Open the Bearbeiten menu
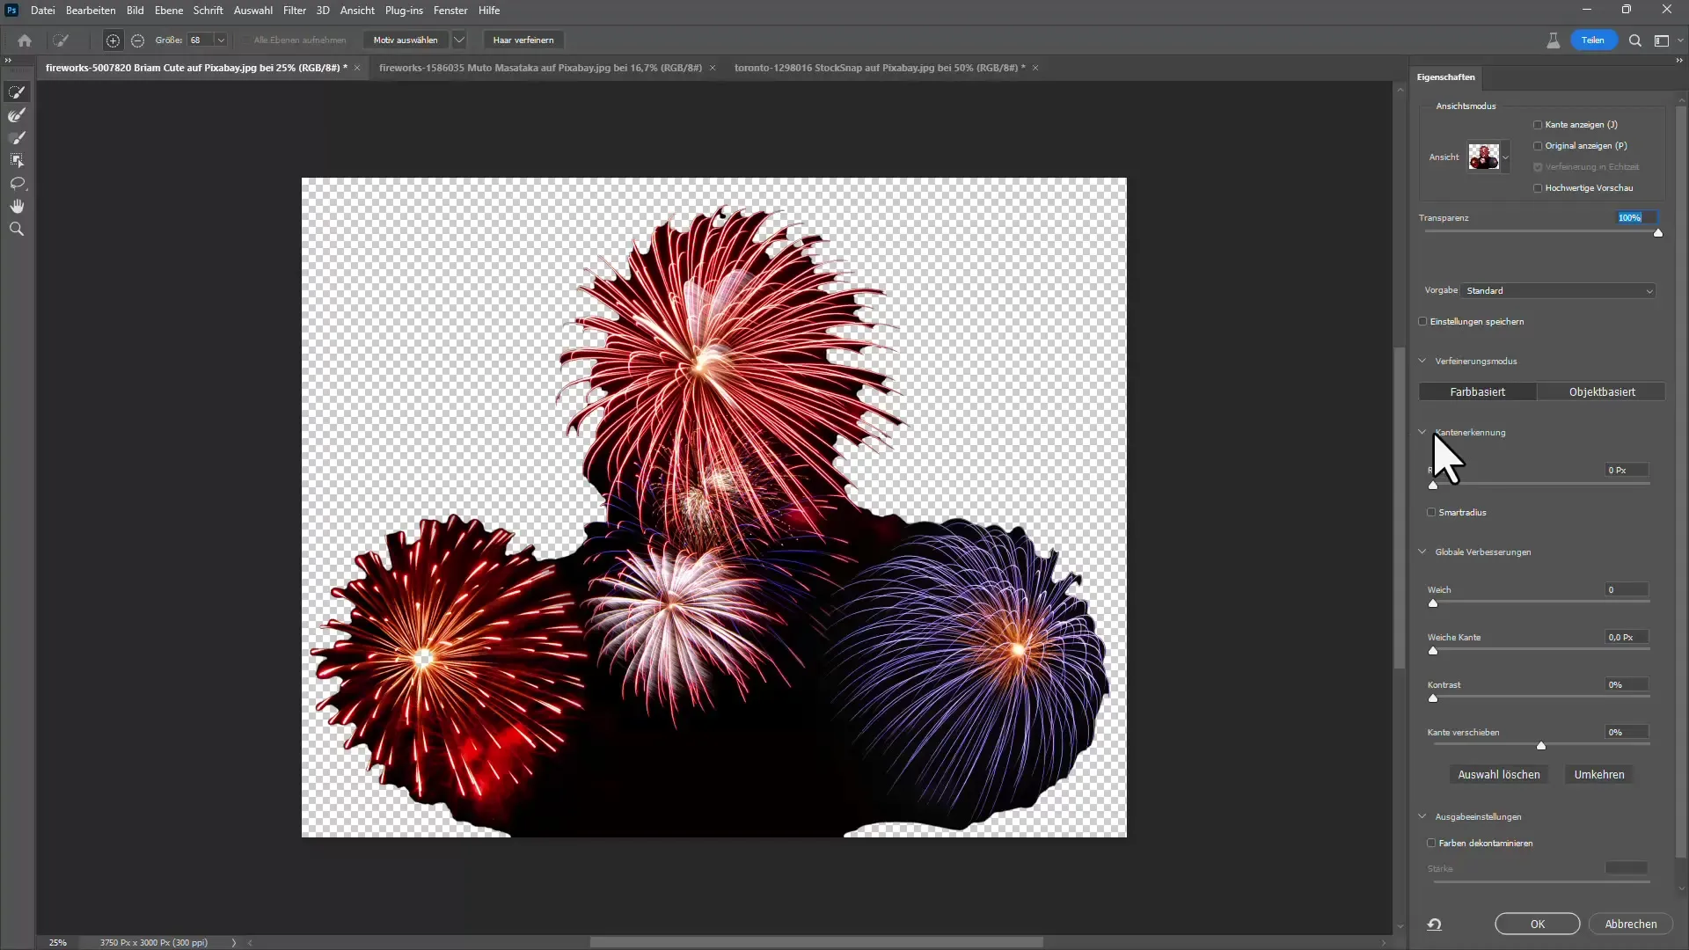Viewport: 1689px width, 950px height. pyautogui.click(x=91, y=11)
